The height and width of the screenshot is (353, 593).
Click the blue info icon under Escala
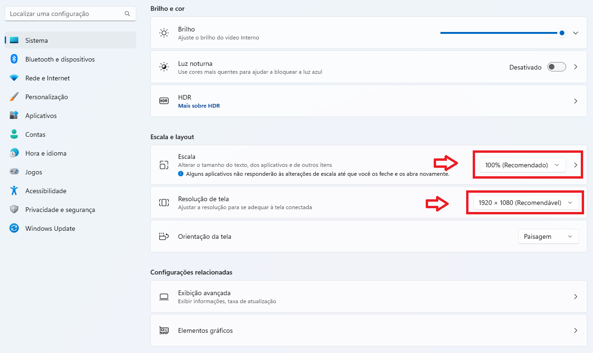click(181, 173)
